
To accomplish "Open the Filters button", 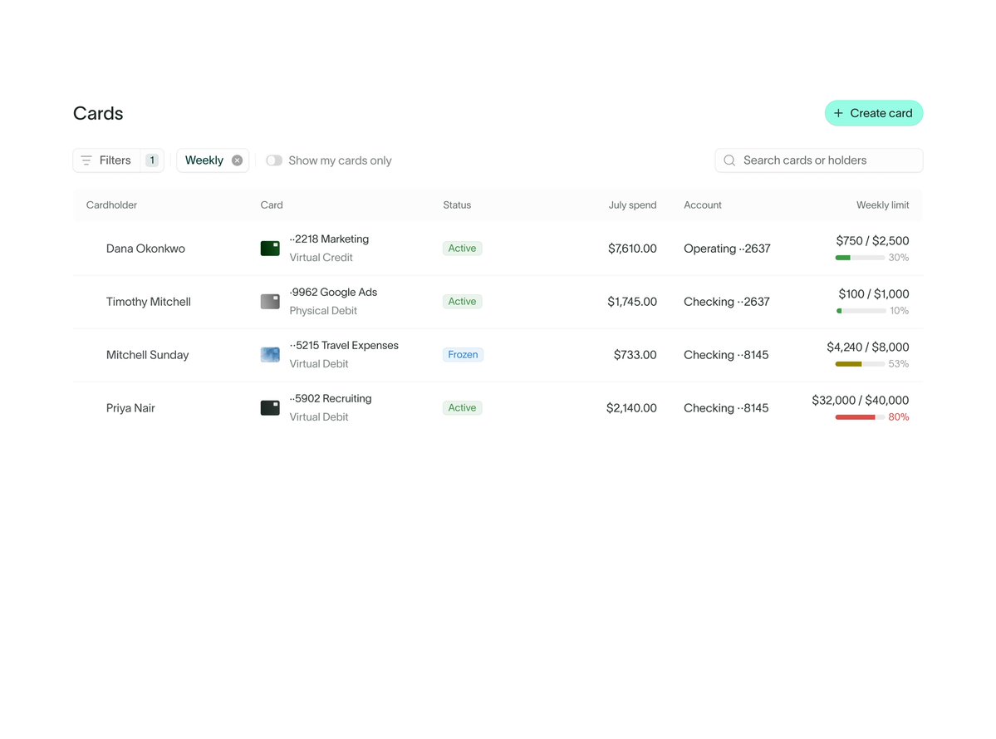I will [118, 160].
